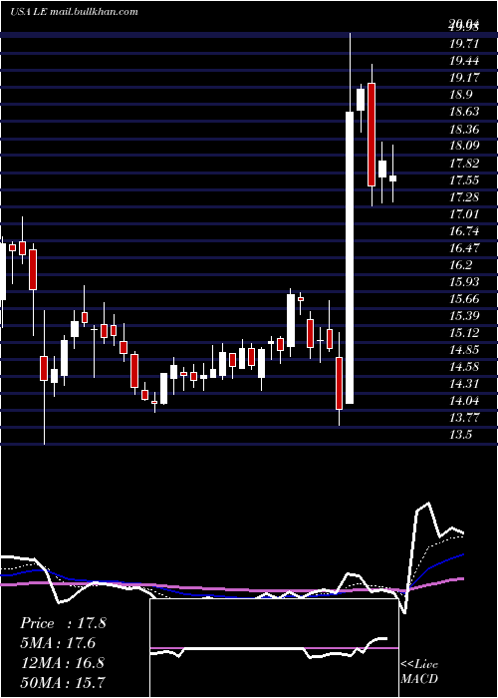Viewport: 498px width, 698px height.
Task: Click the 13.77 price axis label
Action: coord(465,418)
